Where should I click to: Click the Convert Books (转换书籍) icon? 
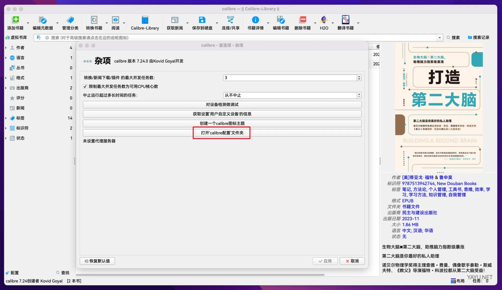pyautogui.click(x=94, y=20)
